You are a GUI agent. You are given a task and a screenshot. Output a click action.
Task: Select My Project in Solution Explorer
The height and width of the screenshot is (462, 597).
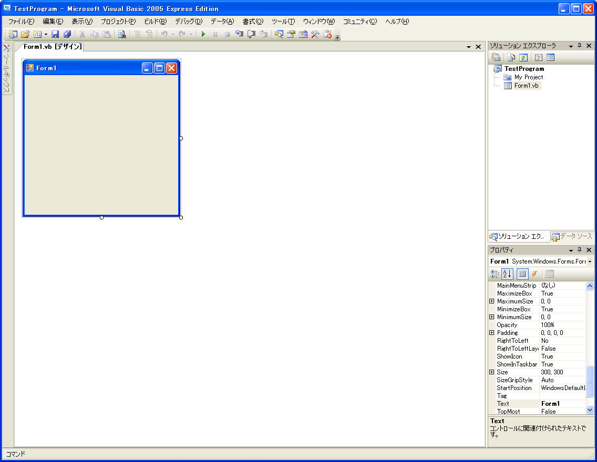[528, 77]
